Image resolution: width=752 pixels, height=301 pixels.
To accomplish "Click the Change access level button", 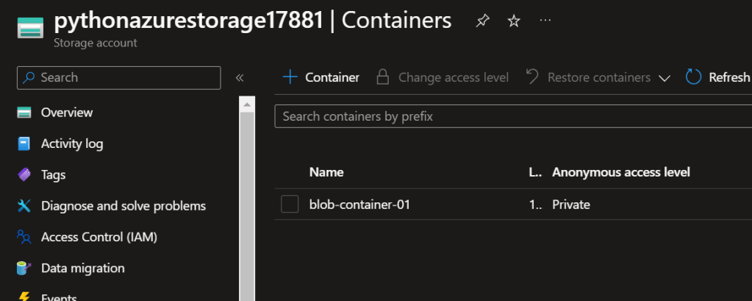I will click(443, 77).
